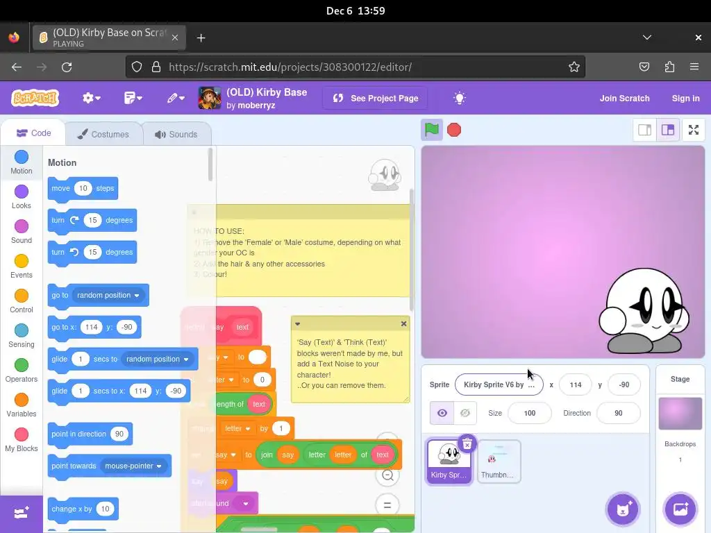The width and height of the screenshot is (711, 533).
Task: Open Firefox extensions puzzle icon
Action: coord(670,67)
